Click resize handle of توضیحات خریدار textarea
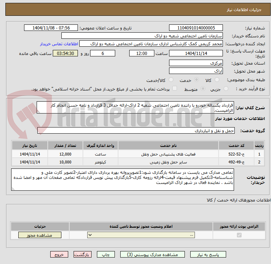 coord(13,189)
